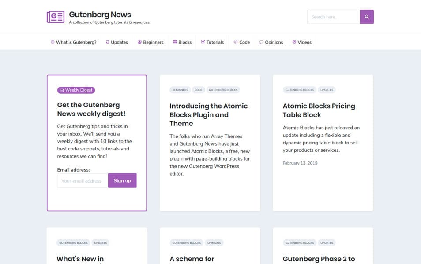Click the envelope icon in Weekly Digest badge
This screenshot has width=421, height=264.
click(x=62, y=90)
